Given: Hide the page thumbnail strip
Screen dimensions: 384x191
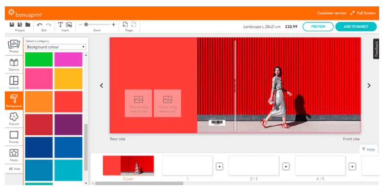Looking at the screenshot, I should click(368, 150).
